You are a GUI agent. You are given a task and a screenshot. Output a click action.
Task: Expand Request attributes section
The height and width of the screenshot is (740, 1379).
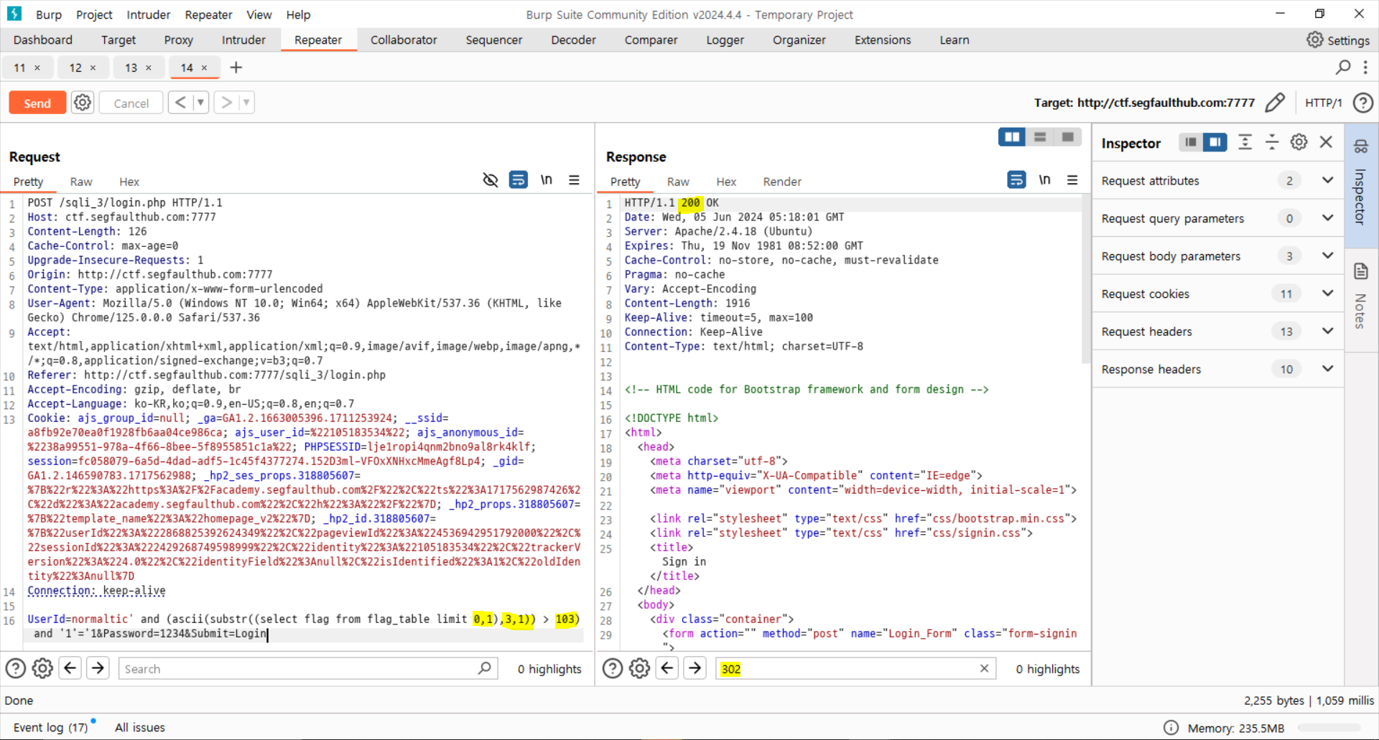[1327, 180]
